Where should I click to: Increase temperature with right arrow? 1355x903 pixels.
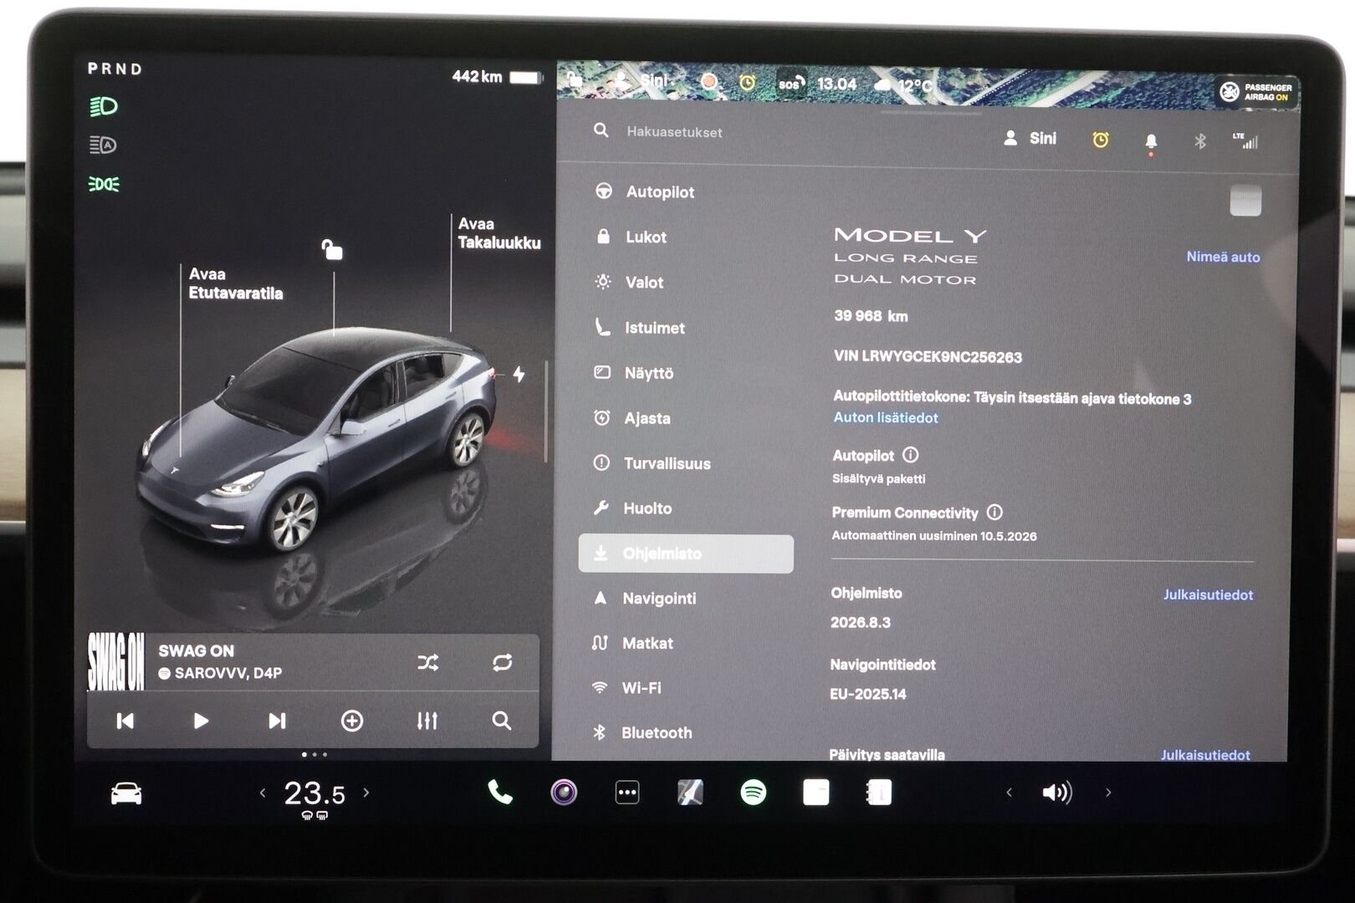point(366,793)
